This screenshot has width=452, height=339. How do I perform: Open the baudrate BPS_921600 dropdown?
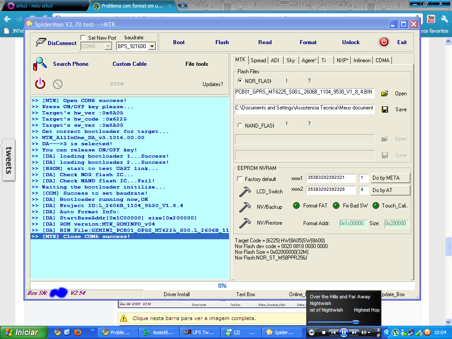click(152, 46)
